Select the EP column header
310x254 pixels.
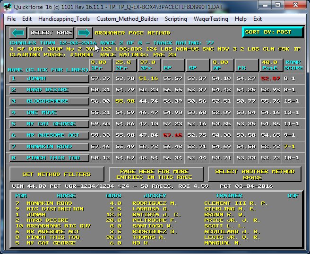[x=172, y=65]
